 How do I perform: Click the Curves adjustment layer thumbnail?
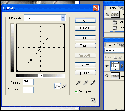point(115,66)
